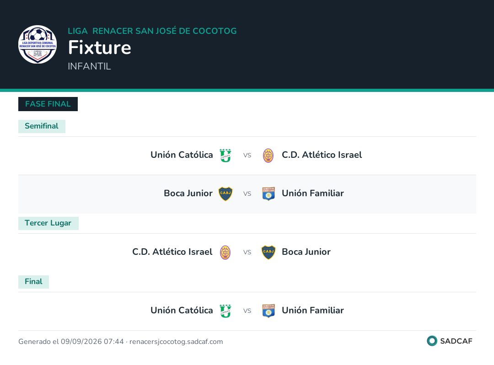This screenshot has width=494, height=365.
Task: Click Unión Católica crest in first semifinal
Action: [x=226, y=155]
